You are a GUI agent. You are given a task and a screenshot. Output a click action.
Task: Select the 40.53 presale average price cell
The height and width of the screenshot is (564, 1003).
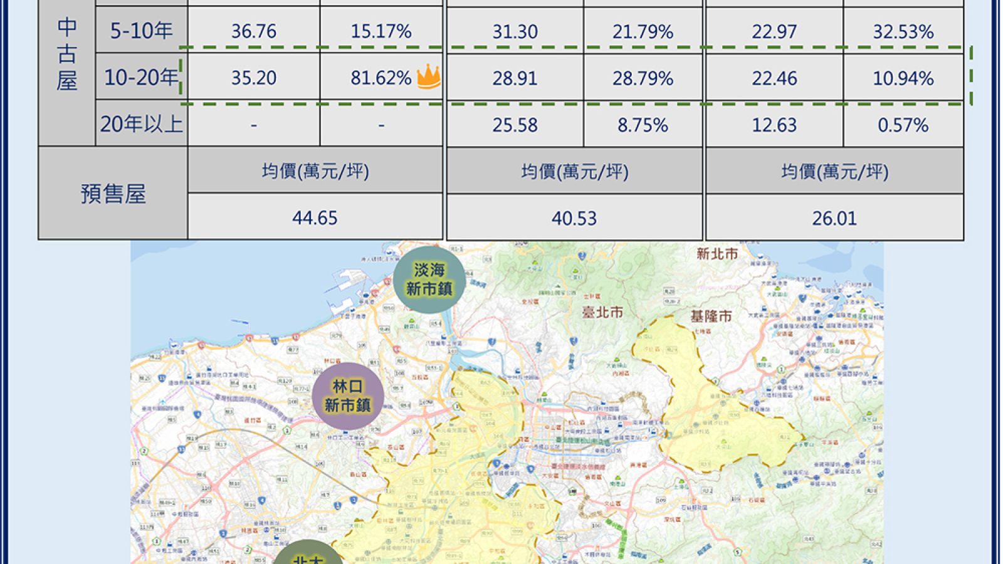[574, 217]
